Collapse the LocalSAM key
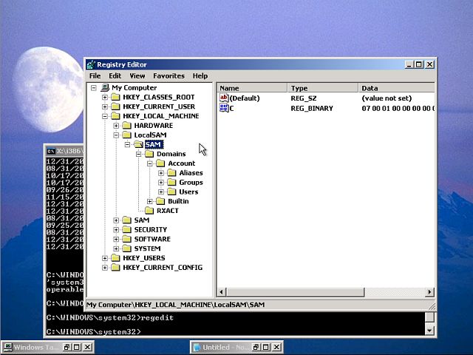This screenshot has height=355, width=473. click(116, 135)
